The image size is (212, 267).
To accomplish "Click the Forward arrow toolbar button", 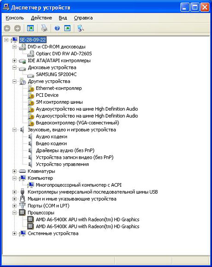I will pos(18,28).
